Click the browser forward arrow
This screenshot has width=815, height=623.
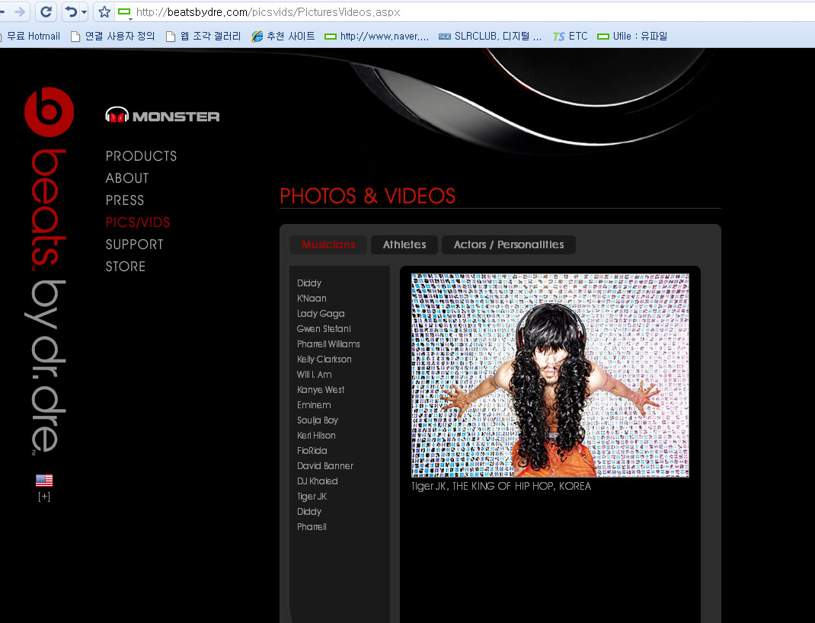[x=20, y=11]
